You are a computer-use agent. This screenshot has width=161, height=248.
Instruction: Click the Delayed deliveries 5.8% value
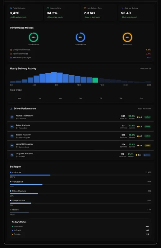tap(149, 50)
